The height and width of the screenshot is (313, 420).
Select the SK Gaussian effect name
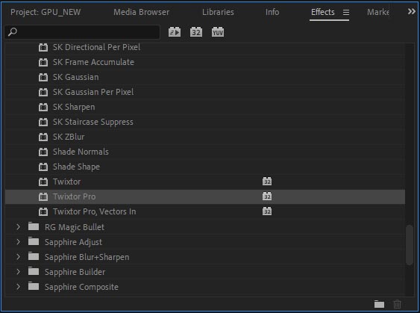tap(76, 77)
